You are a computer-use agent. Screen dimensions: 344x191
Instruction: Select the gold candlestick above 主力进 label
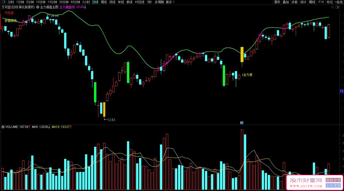coord(242,54)
